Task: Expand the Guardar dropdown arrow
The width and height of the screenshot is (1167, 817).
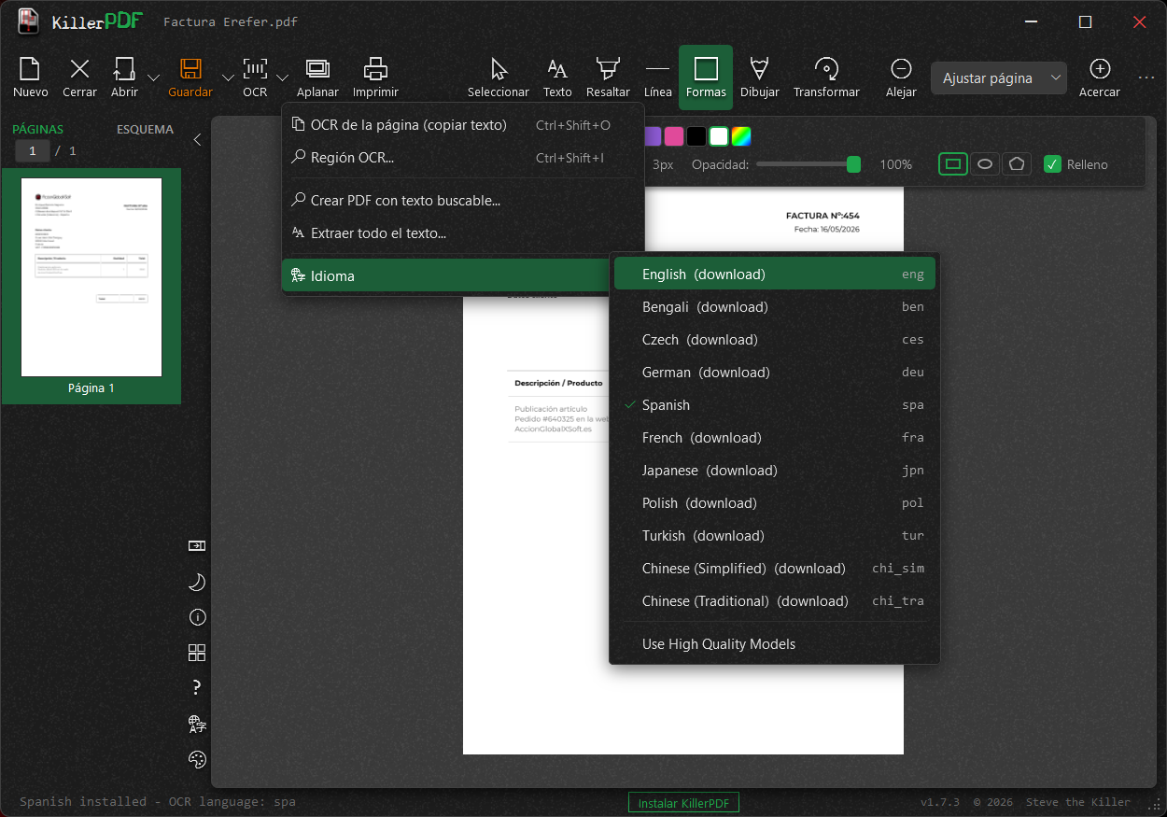Action: pyautogui.click(x=229, y=77)
